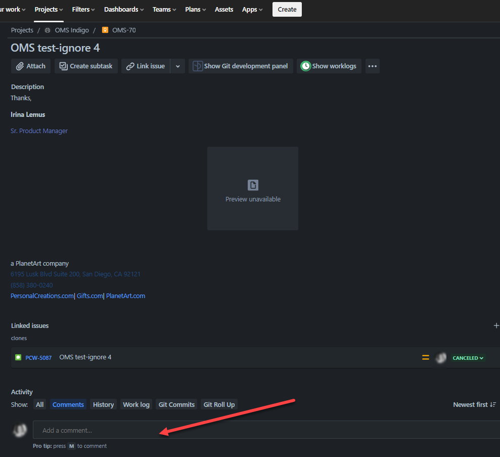The width and height of the screenshot is (500, 457).
Task: Switch to the History tab
Action: tap(103, 404)
